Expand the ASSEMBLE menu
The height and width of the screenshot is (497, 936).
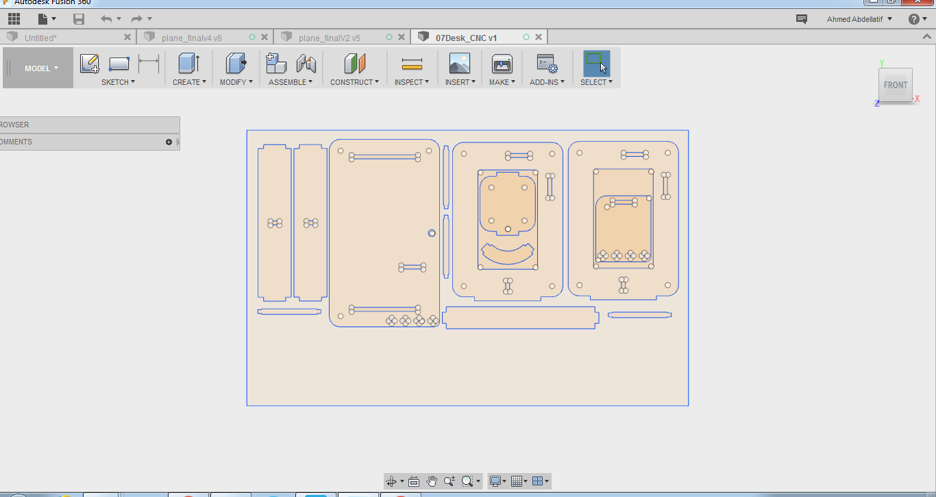click(x=291, y=82)
